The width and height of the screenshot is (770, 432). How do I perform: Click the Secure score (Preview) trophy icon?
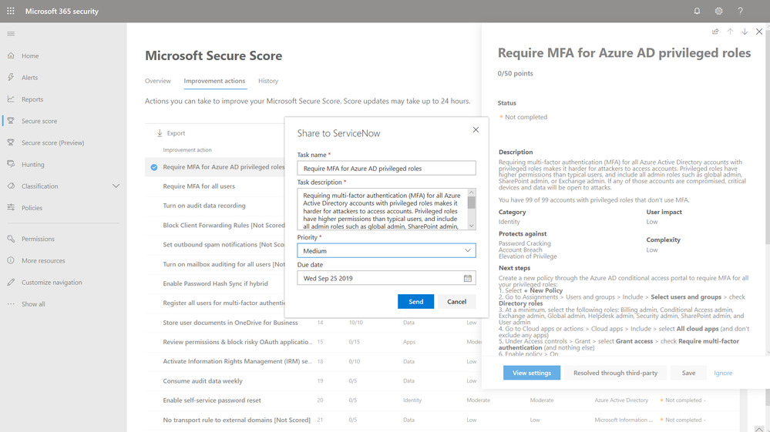(11, 142)
